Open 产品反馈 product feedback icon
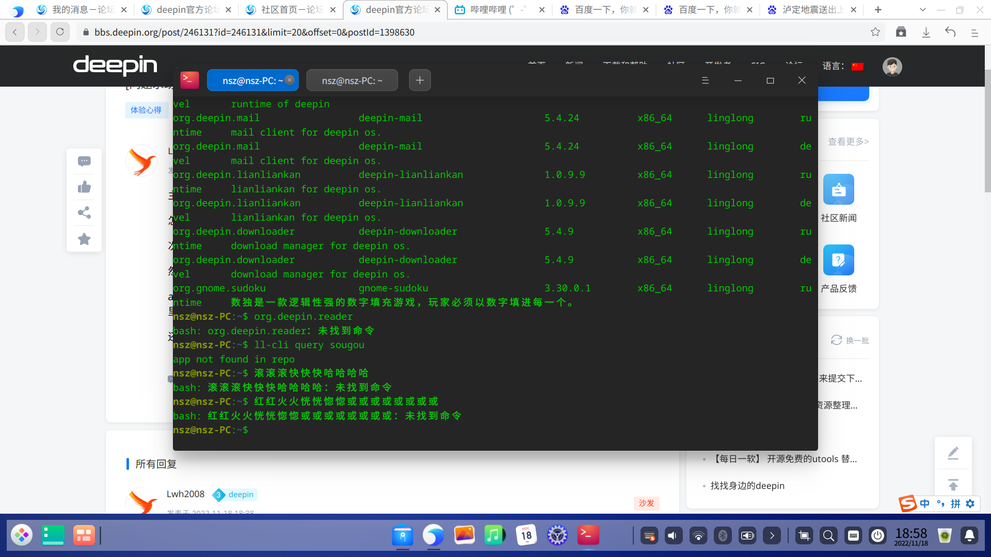991x557 pixels. pyautogui.click(x=838, y=260)
